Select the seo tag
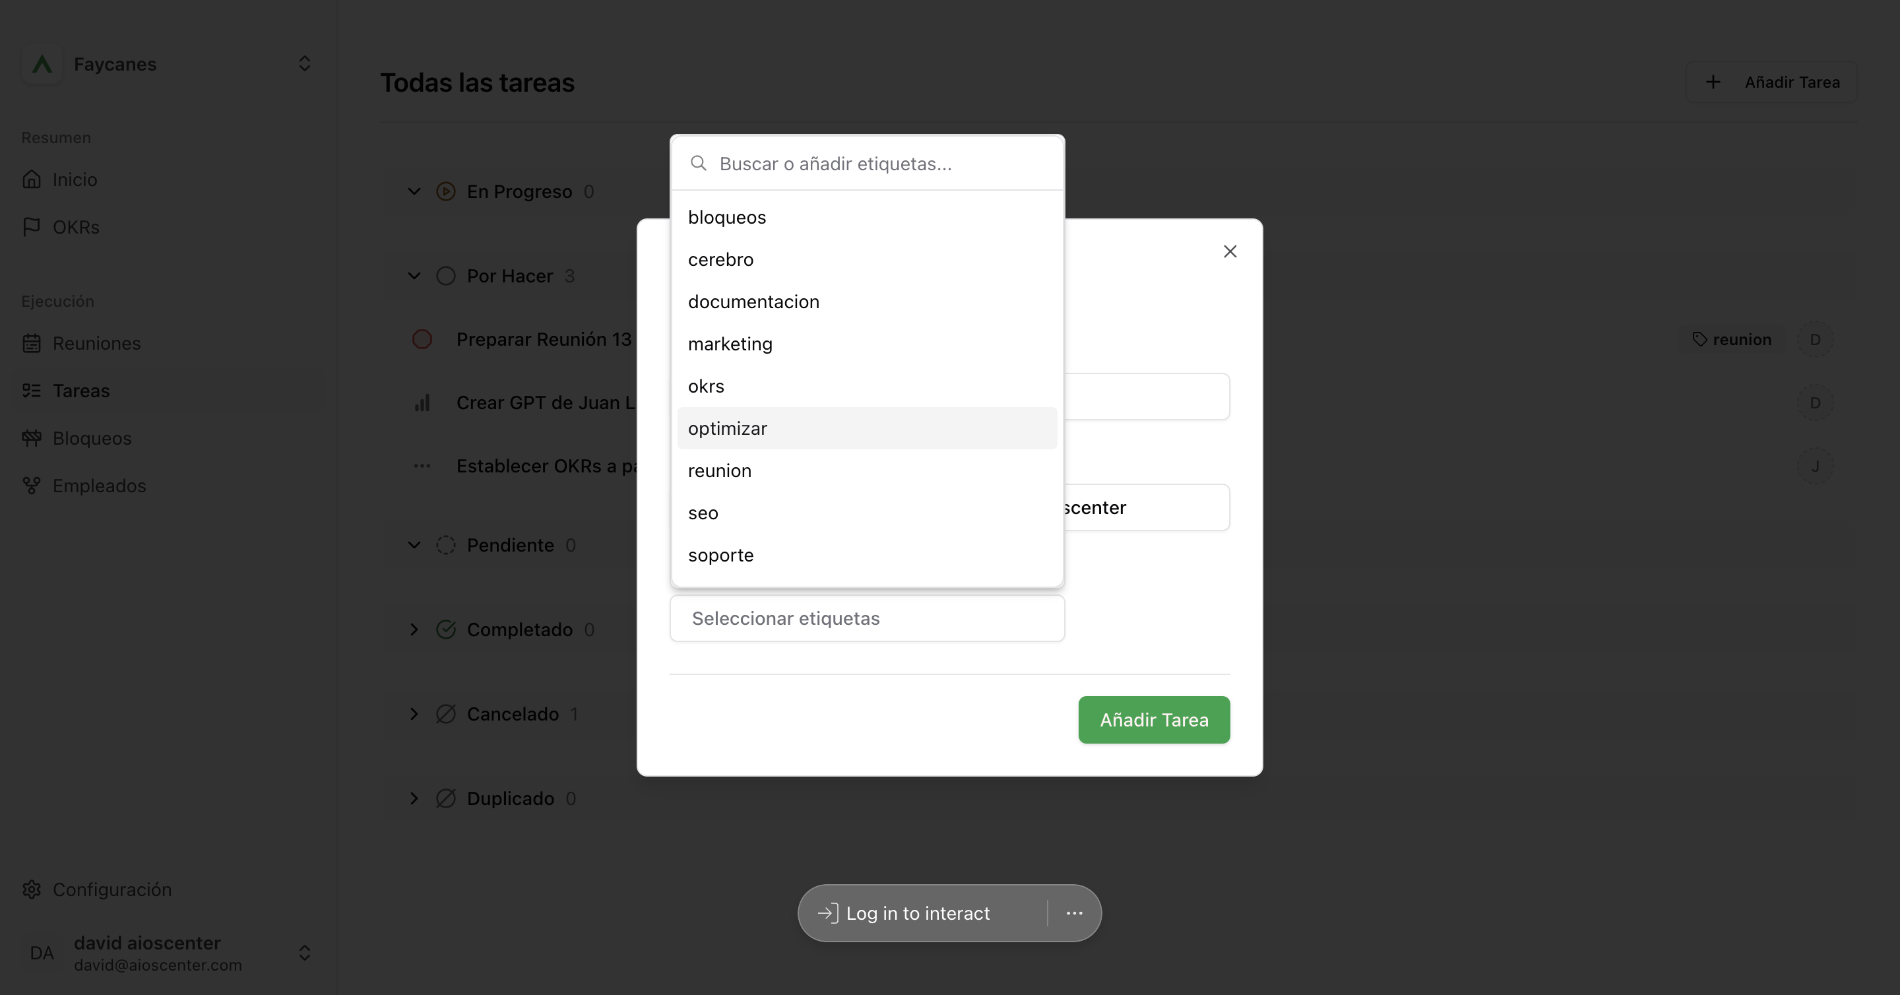The height and width of the screenshot is (995, 1900). [868, 513]
